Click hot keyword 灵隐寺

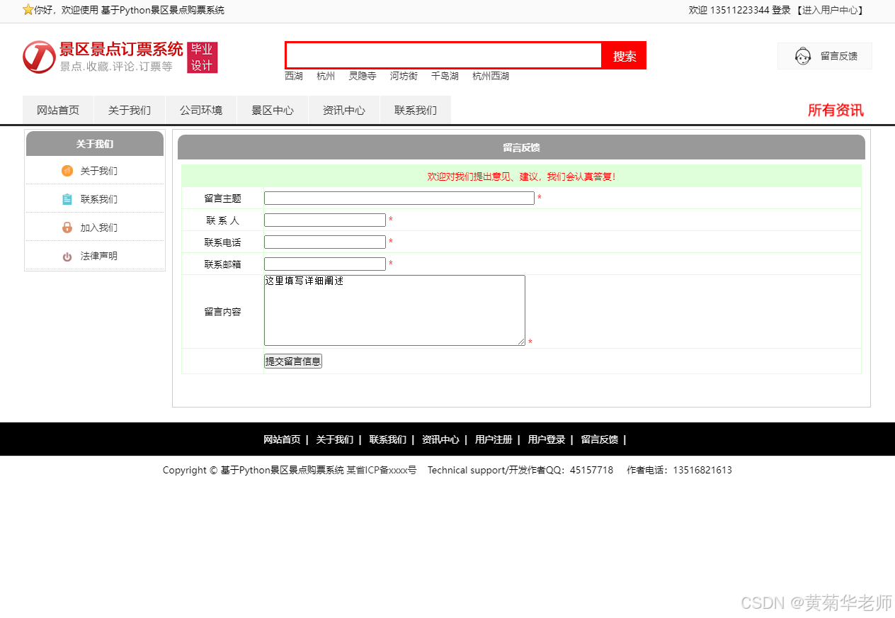click(x=363, y=76)
